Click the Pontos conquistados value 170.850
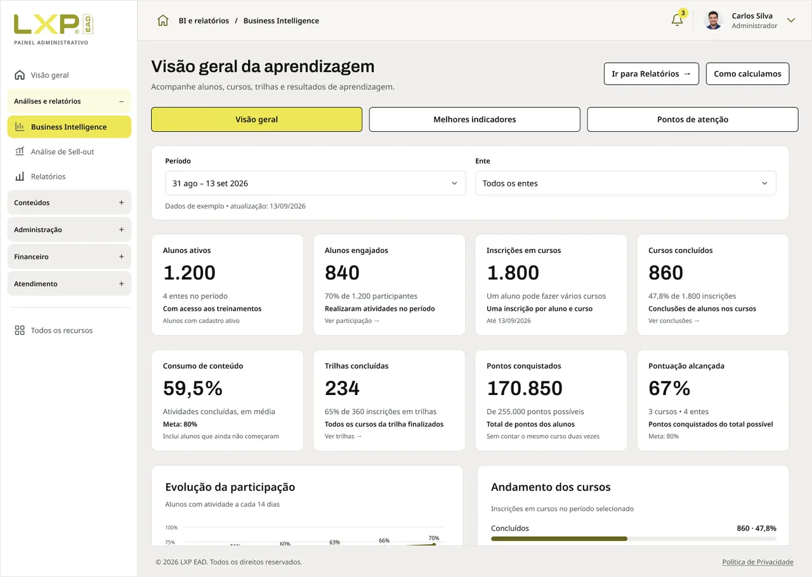Image resolution: width=812 pixels, height=577 pixels. click(x=525, y=388)
